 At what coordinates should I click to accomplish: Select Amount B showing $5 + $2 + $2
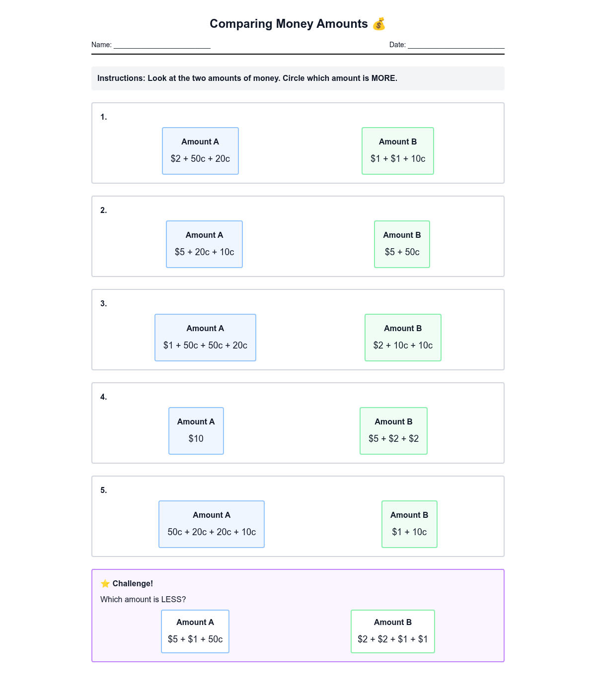[393, 431]
